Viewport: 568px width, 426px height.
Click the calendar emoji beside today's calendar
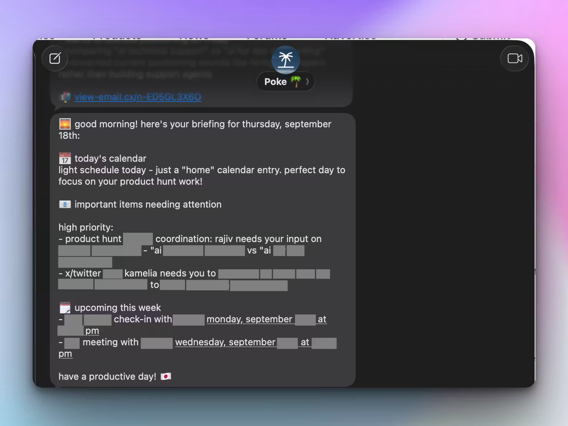65,158
